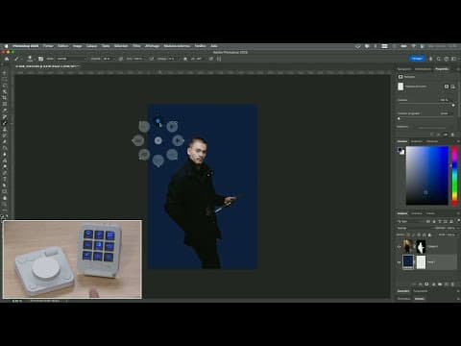Toggle lock transparent pixels in Layers panel
Image resolution: width=461 pixels, height=346 pixels.
408,235
